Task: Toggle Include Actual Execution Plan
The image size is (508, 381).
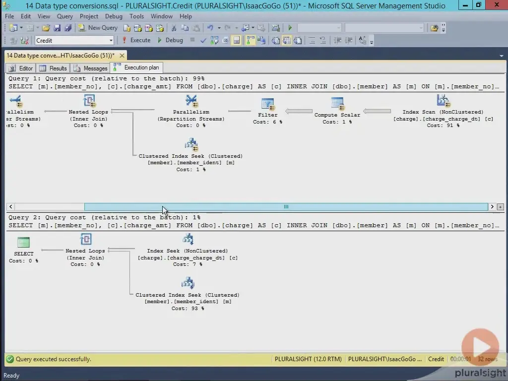Action: coord(251,41)
